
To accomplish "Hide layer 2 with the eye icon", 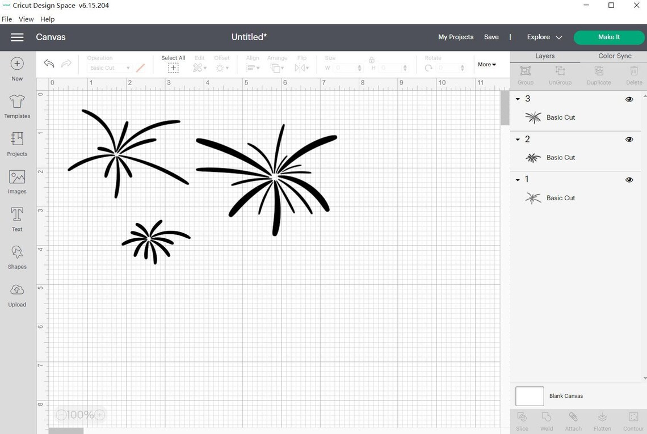I will click(x=629, y=139).
